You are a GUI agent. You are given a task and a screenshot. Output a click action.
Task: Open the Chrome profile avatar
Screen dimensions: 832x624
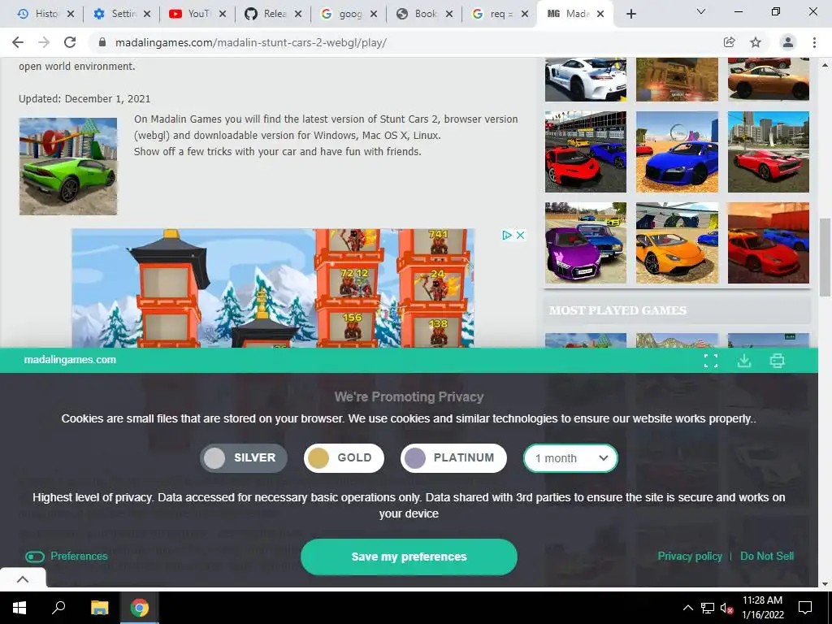[788, 42]
